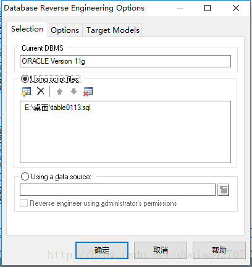This screenshot has height=267, width=252.
Task: Click the Add Files icon
Action: 26,91
